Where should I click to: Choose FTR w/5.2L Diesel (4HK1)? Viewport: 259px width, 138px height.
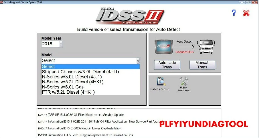pos(91,92)
